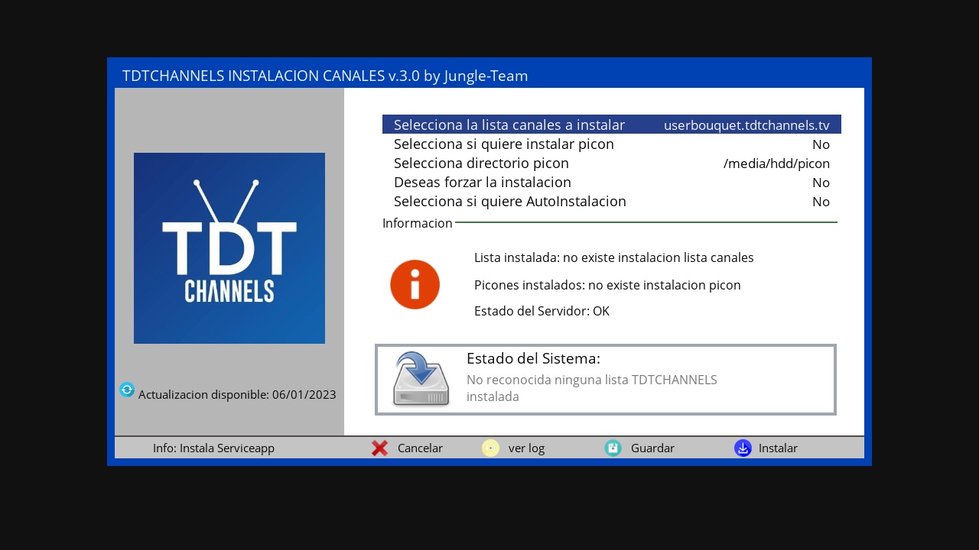979x550 pixels.
Task: Click the update refresh icon
Action: (x=127, y=390)
